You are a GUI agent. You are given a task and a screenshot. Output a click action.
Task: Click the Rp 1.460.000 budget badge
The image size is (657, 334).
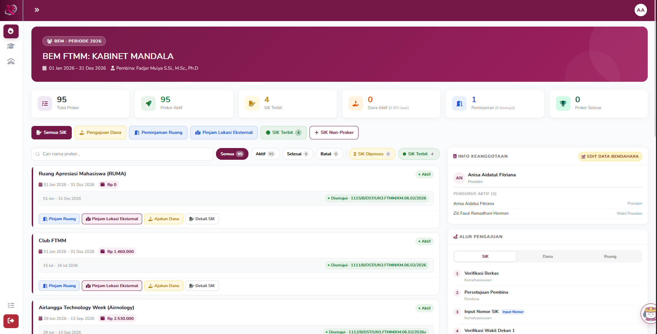pyautogui.click(x=117, y=252)
